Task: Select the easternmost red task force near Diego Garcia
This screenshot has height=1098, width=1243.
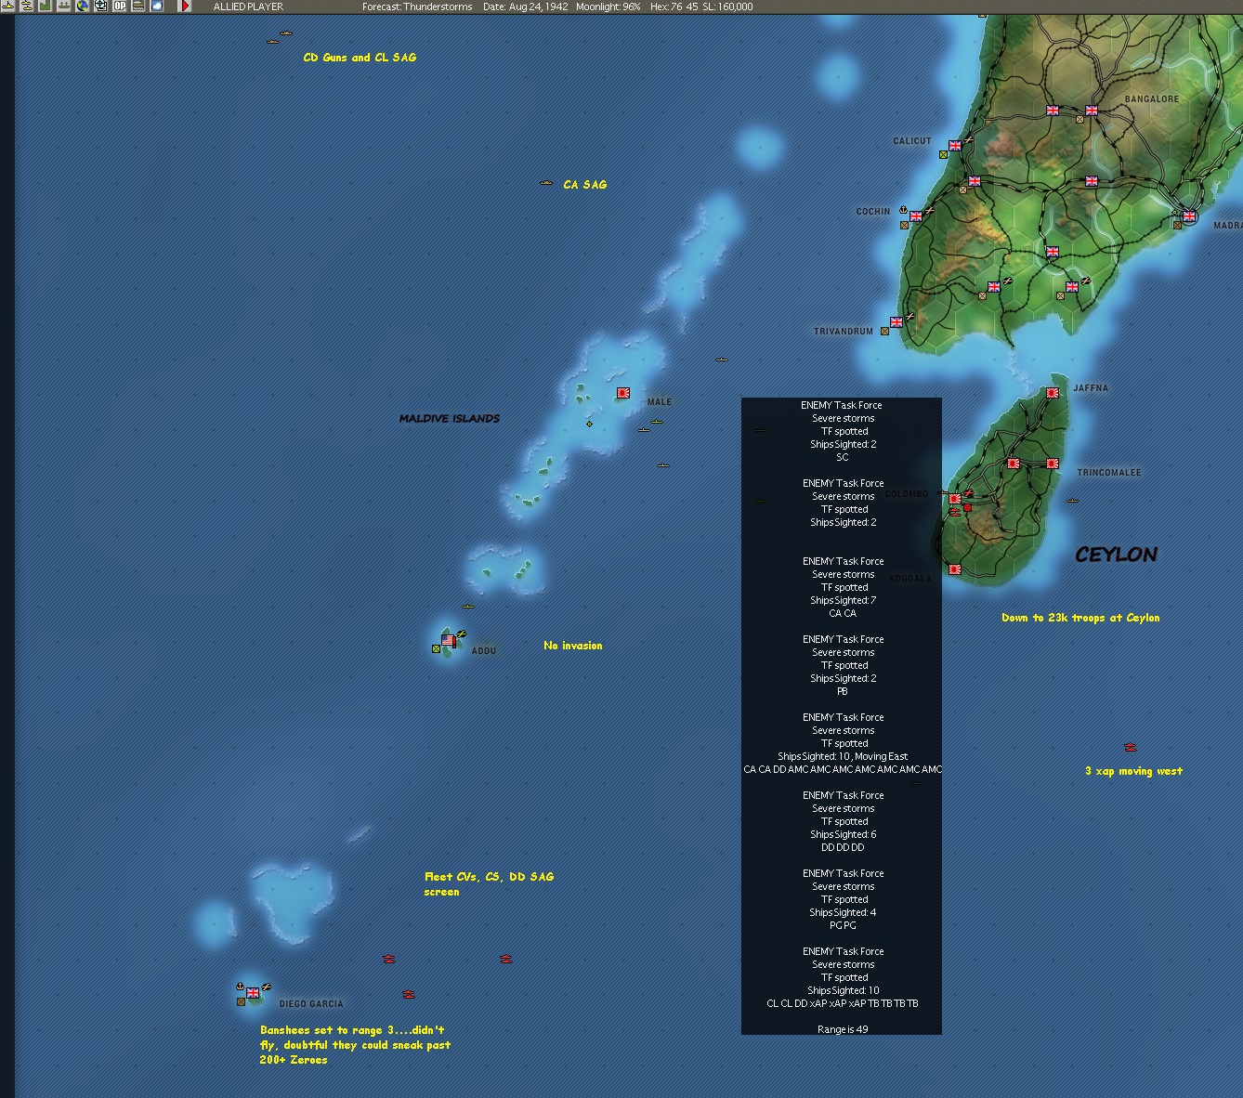Action: point(506,959)
